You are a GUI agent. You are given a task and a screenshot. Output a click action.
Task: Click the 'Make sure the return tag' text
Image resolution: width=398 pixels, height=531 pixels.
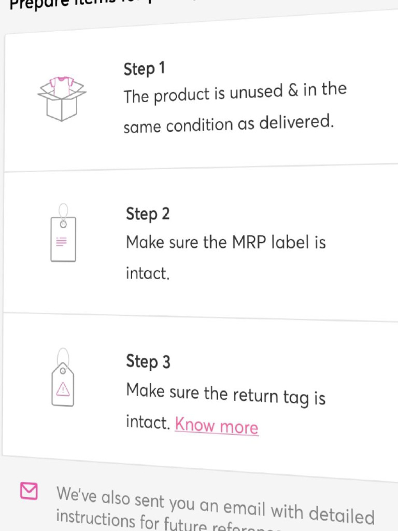click(225, 395)
